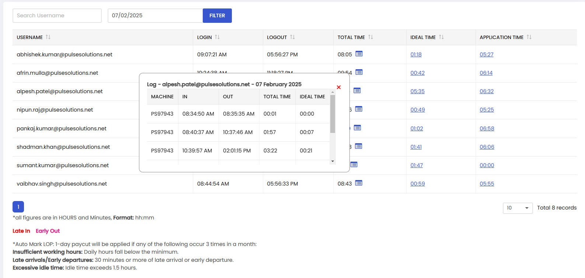This screenshot has height=278, width=585.
Task: Open sumant.kumar's application time 00:00 link
Action: pos(487,165)
